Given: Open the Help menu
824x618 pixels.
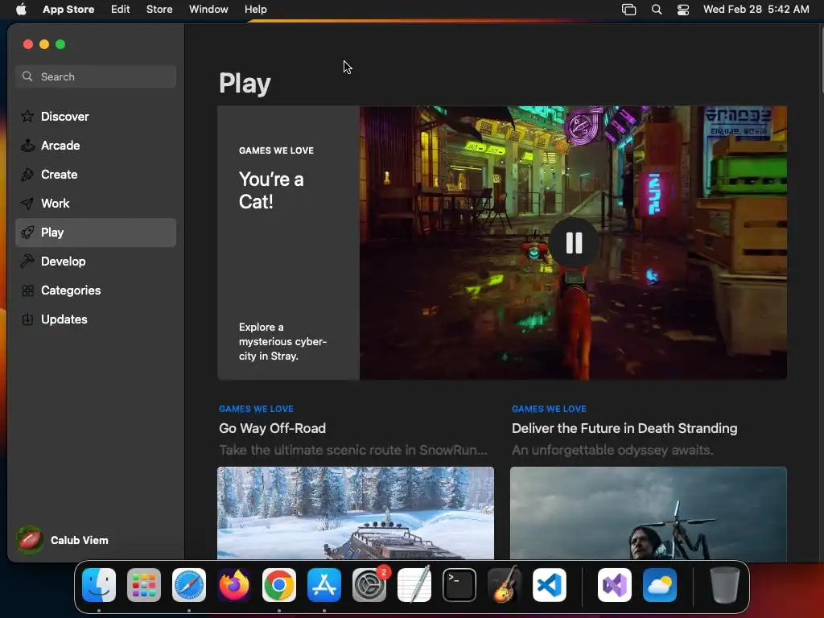Looking at the screenshot, I should coord(255,9).
